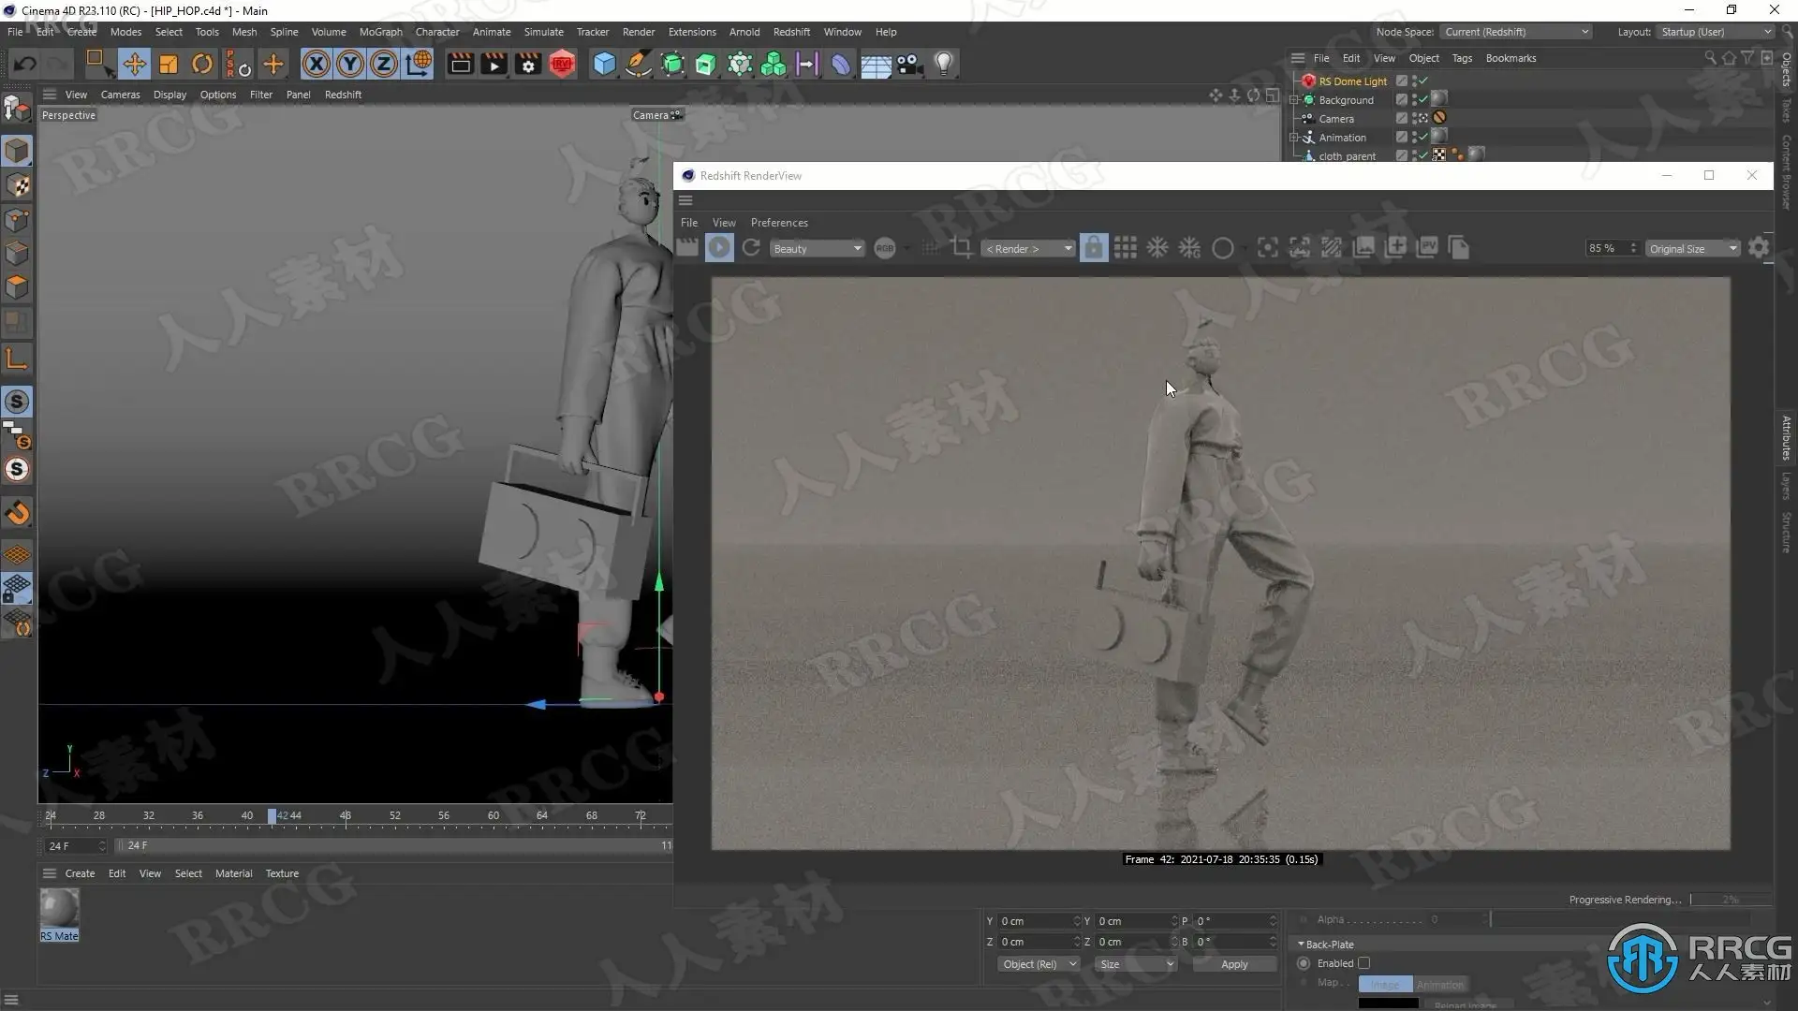Open RenderView settings gear
The image size is (1798, 1011).
[1759, 248]
